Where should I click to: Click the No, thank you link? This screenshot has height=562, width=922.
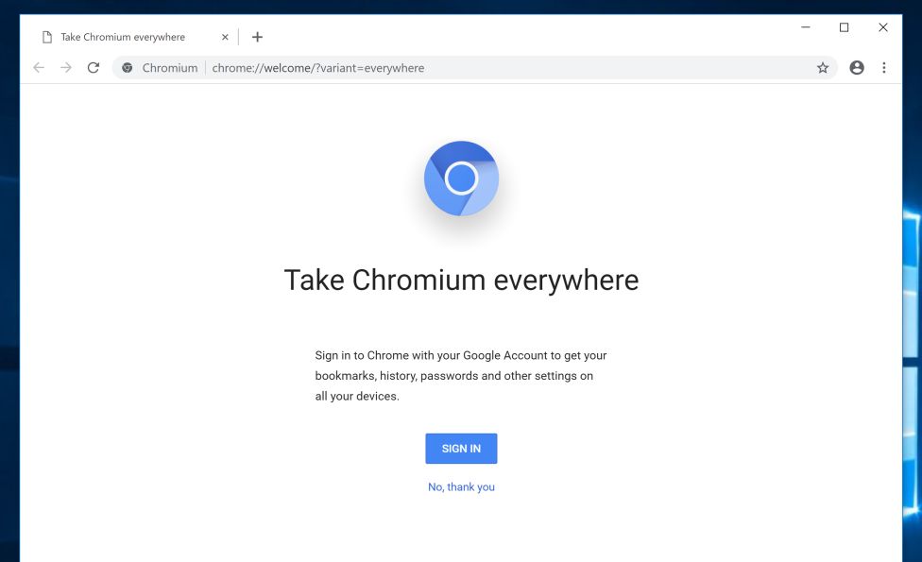click(461, 486)
